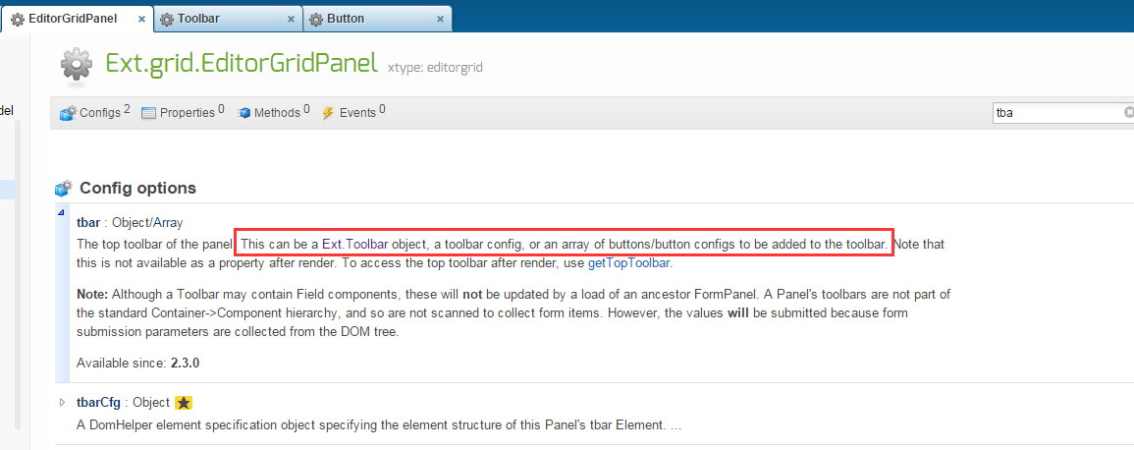1134x450 pixels.
Task: Click the large gear icon beside class title
Action: click(x=78, y=65)
